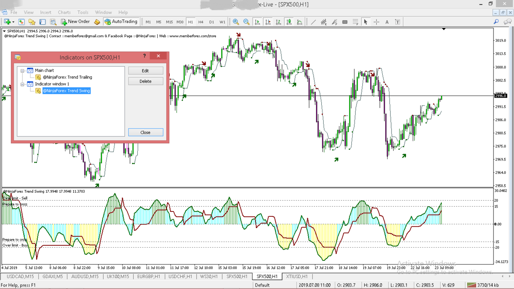The width and height of the screenshot is (514, 289).
Task: Select the Crosshair tool
Action: 376,22
